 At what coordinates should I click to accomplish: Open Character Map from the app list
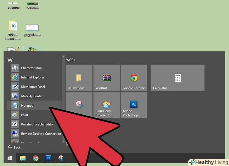tap(31, 68)
